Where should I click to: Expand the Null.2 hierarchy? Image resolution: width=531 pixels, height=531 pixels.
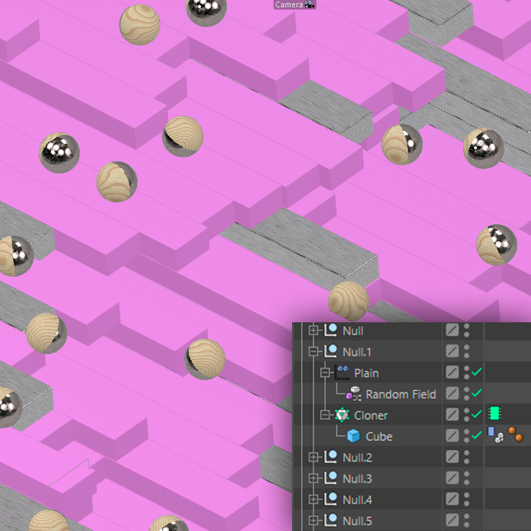pos(313,457)
